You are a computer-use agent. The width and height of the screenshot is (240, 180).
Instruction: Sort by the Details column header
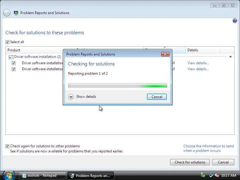click(x=203, y=50)
